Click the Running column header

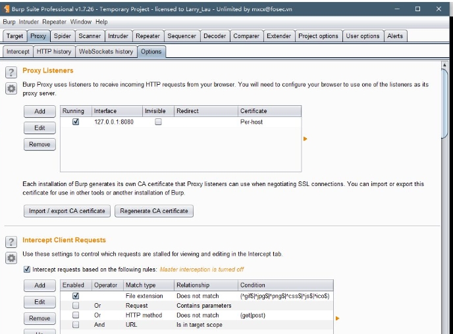click(x=76, y=111)
